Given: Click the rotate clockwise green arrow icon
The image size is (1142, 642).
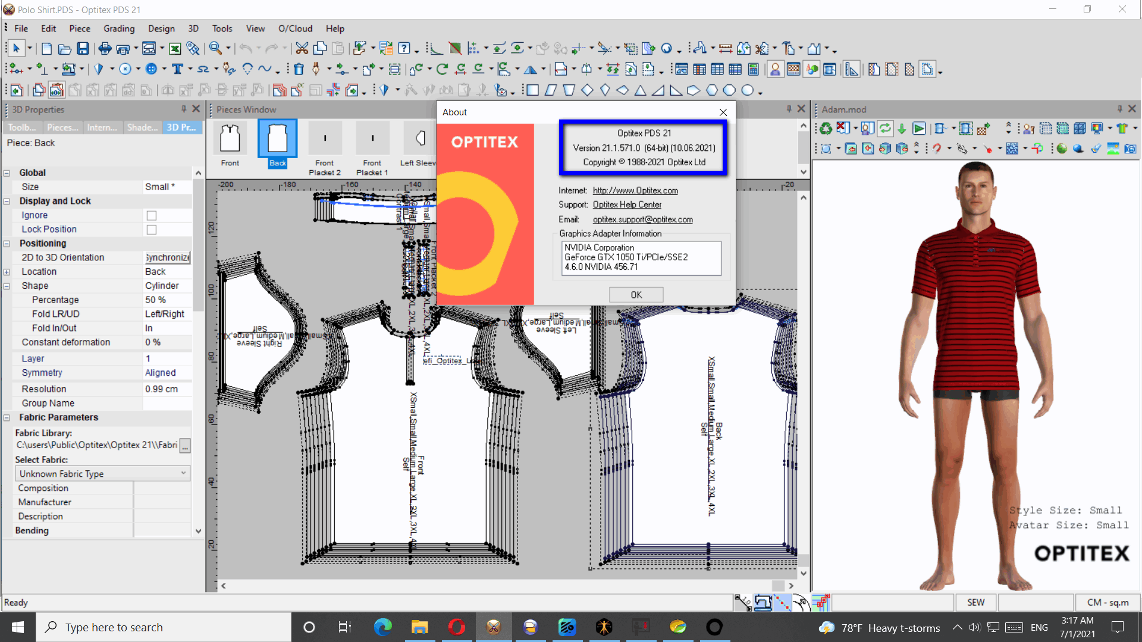Looking at the screenshot, I should coord(442,70).
